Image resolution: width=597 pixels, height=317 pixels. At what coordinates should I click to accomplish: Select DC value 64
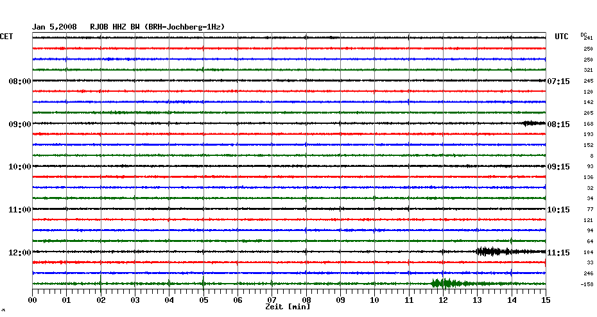[590, 242]
